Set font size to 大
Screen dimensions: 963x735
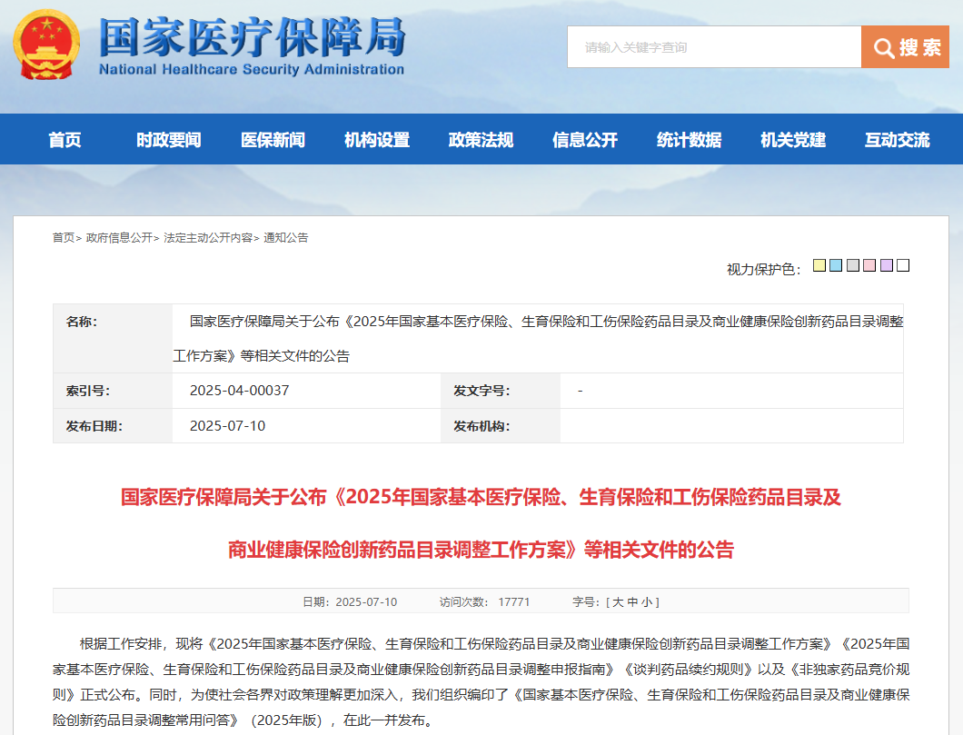(618, 601)
